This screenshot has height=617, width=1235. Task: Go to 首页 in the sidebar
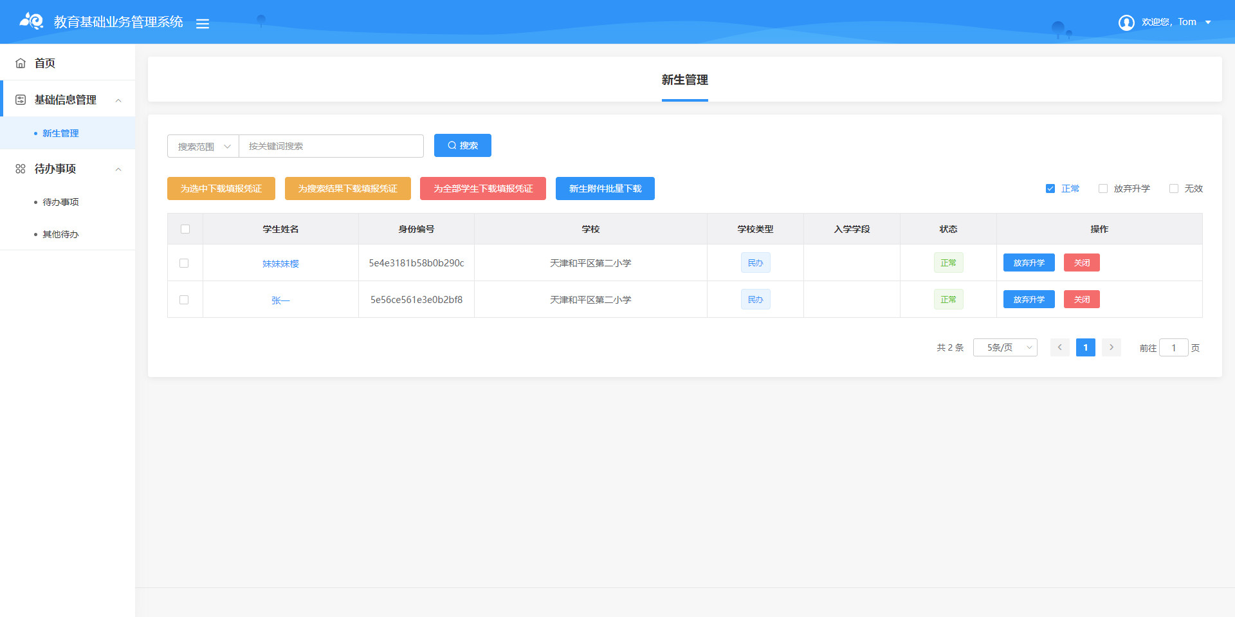(x=68, y=63)
